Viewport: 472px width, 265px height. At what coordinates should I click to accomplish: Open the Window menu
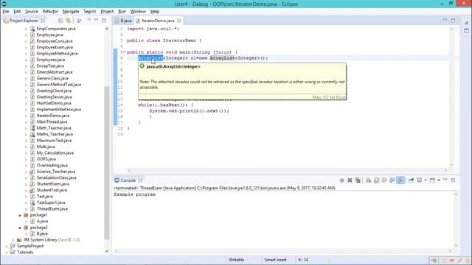click(x=138, y=12)
